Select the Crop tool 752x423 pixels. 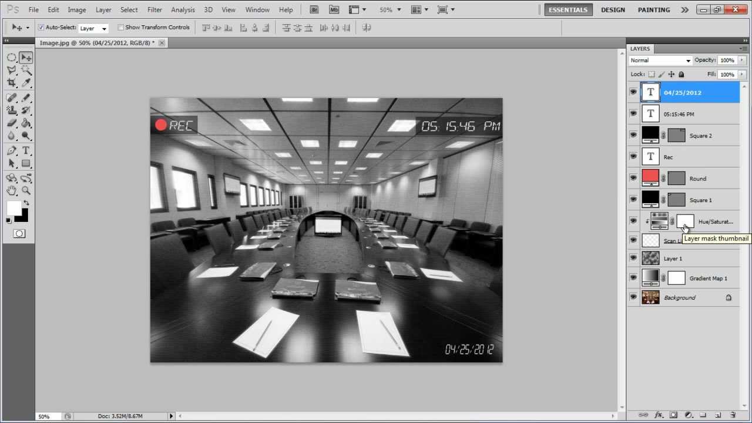click(x=12, y=83)
